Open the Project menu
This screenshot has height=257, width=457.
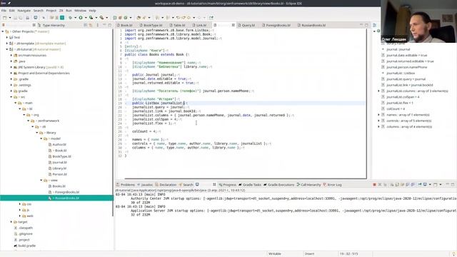tap(51, 11)
